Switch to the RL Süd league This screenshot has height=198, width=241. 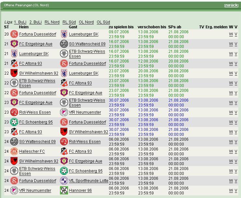[x=69, y=22]
